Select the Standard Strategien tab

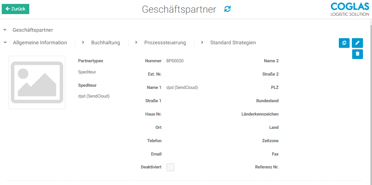(x=233, y=42)
